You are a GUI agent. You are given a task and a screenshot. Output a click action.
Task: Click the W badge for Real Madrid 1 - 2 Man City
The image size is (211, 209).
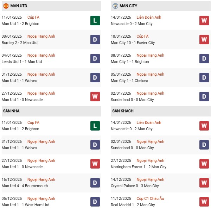tap(204, 202)
